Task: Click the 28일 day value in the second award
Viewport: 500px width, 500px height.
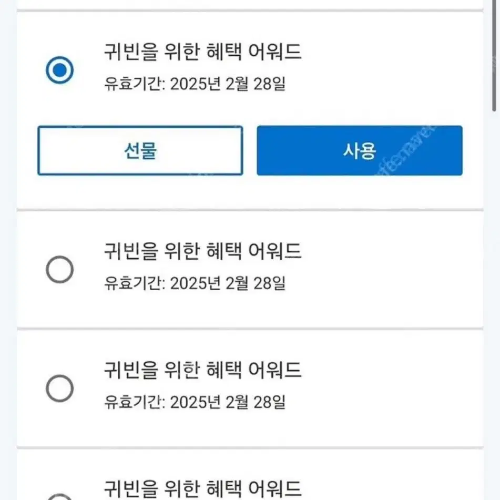Action: click(269, 283)
